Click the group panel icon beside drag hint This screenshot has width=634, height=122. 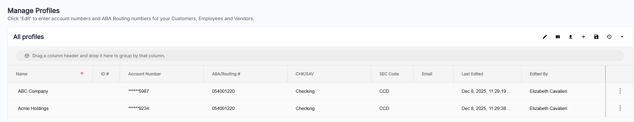point(27,56)
